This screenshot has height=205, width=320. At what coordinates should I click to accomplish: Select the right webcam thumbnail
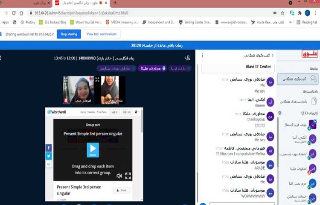tap(110, 90)
